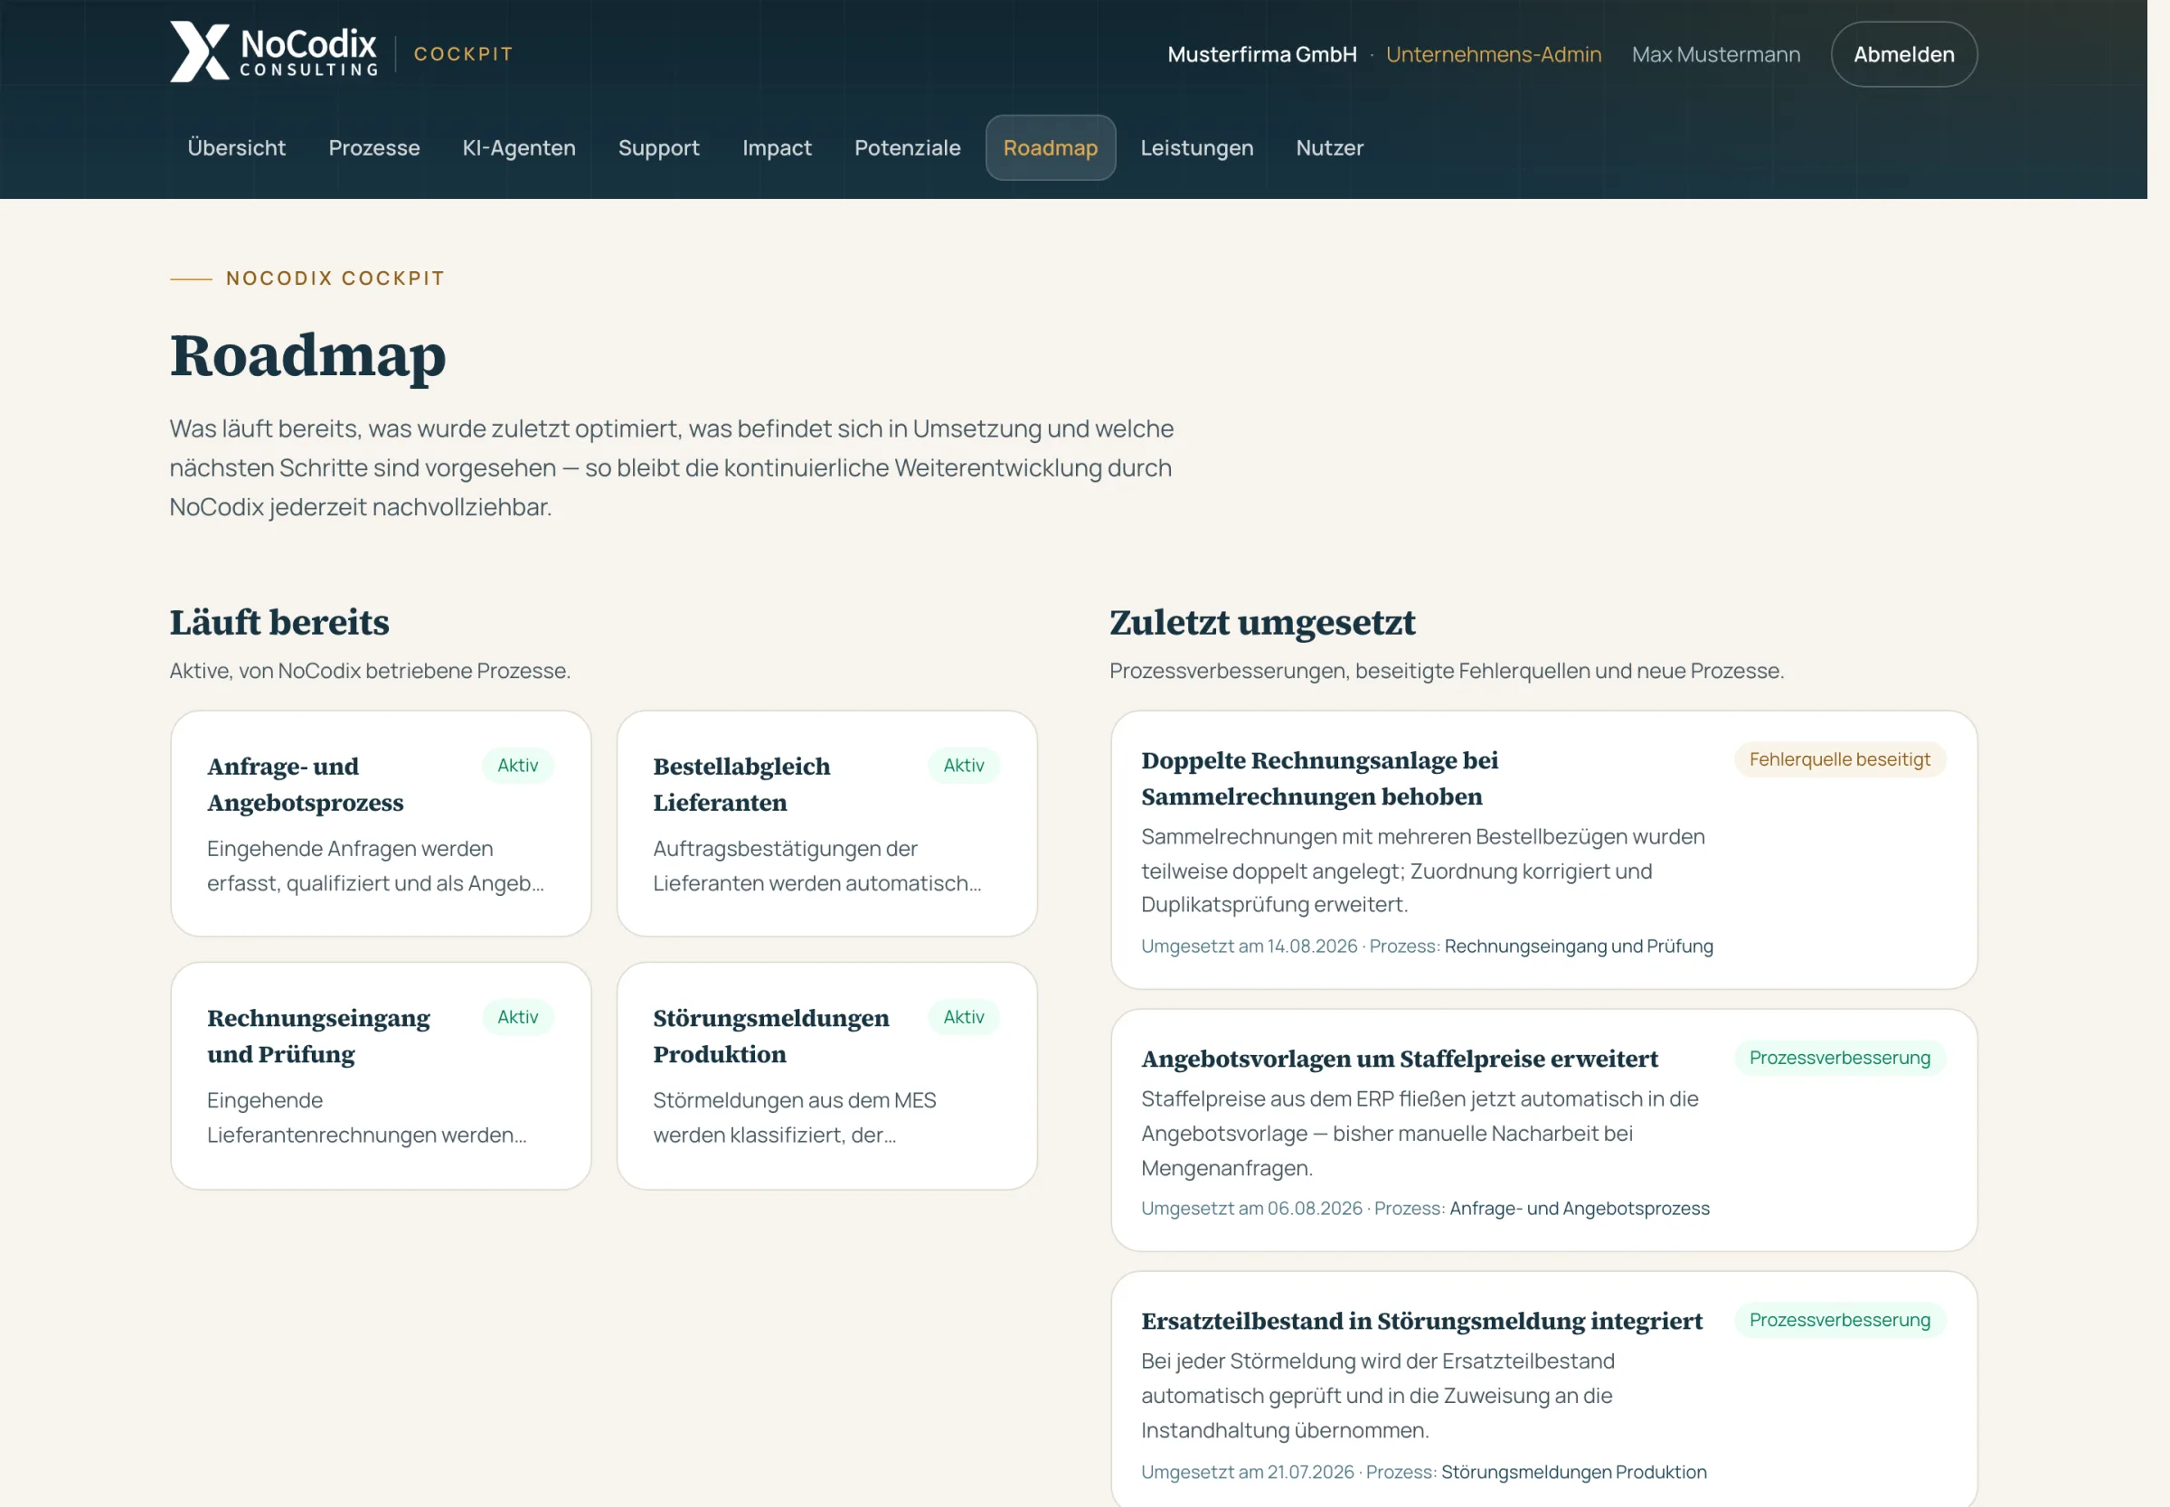Open the Potenziale tab

907,147
